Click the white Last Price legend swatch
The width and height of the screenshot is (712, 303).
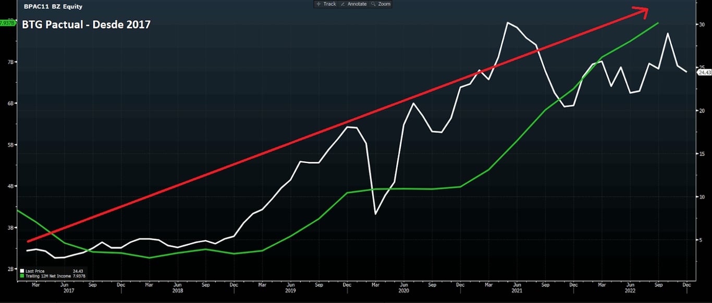click(x=22, y=271)
